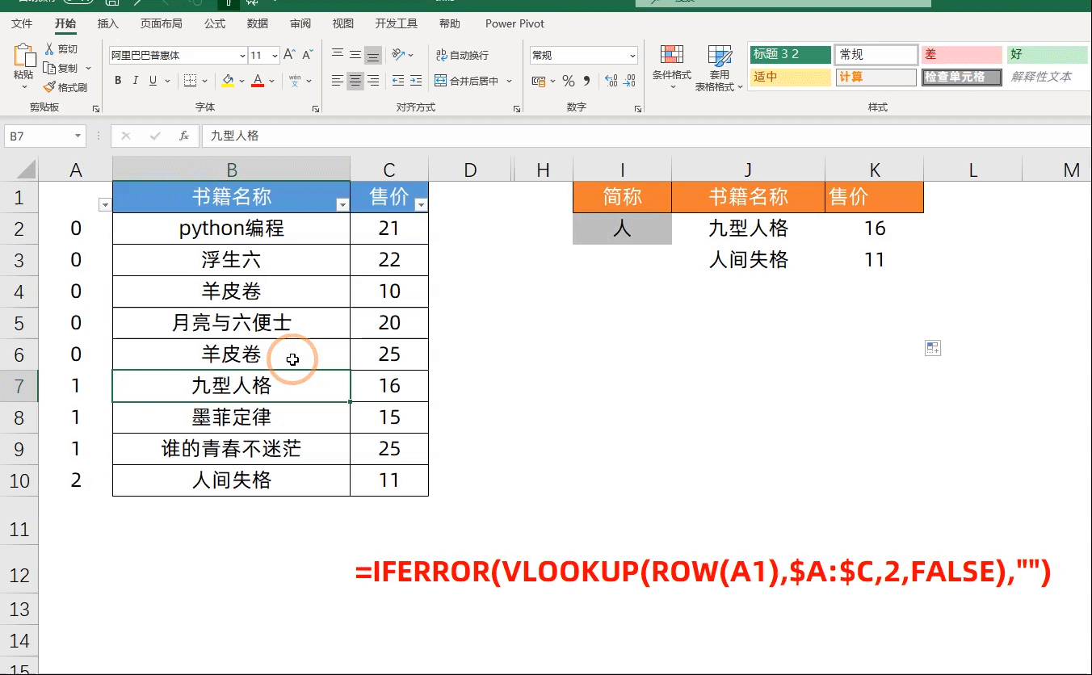Align text to top of cell
The image size is (1092, 675).
338,55
